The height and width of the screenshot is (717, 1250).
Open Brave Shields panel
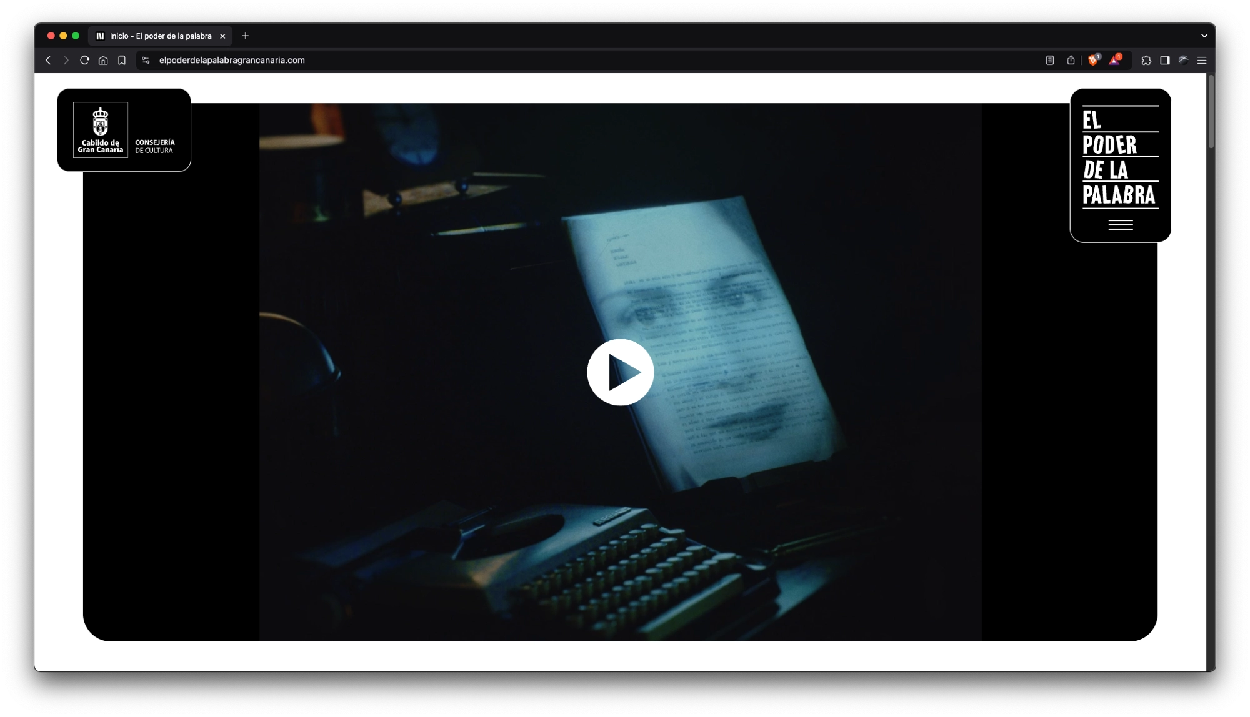tap(1094, 60)
